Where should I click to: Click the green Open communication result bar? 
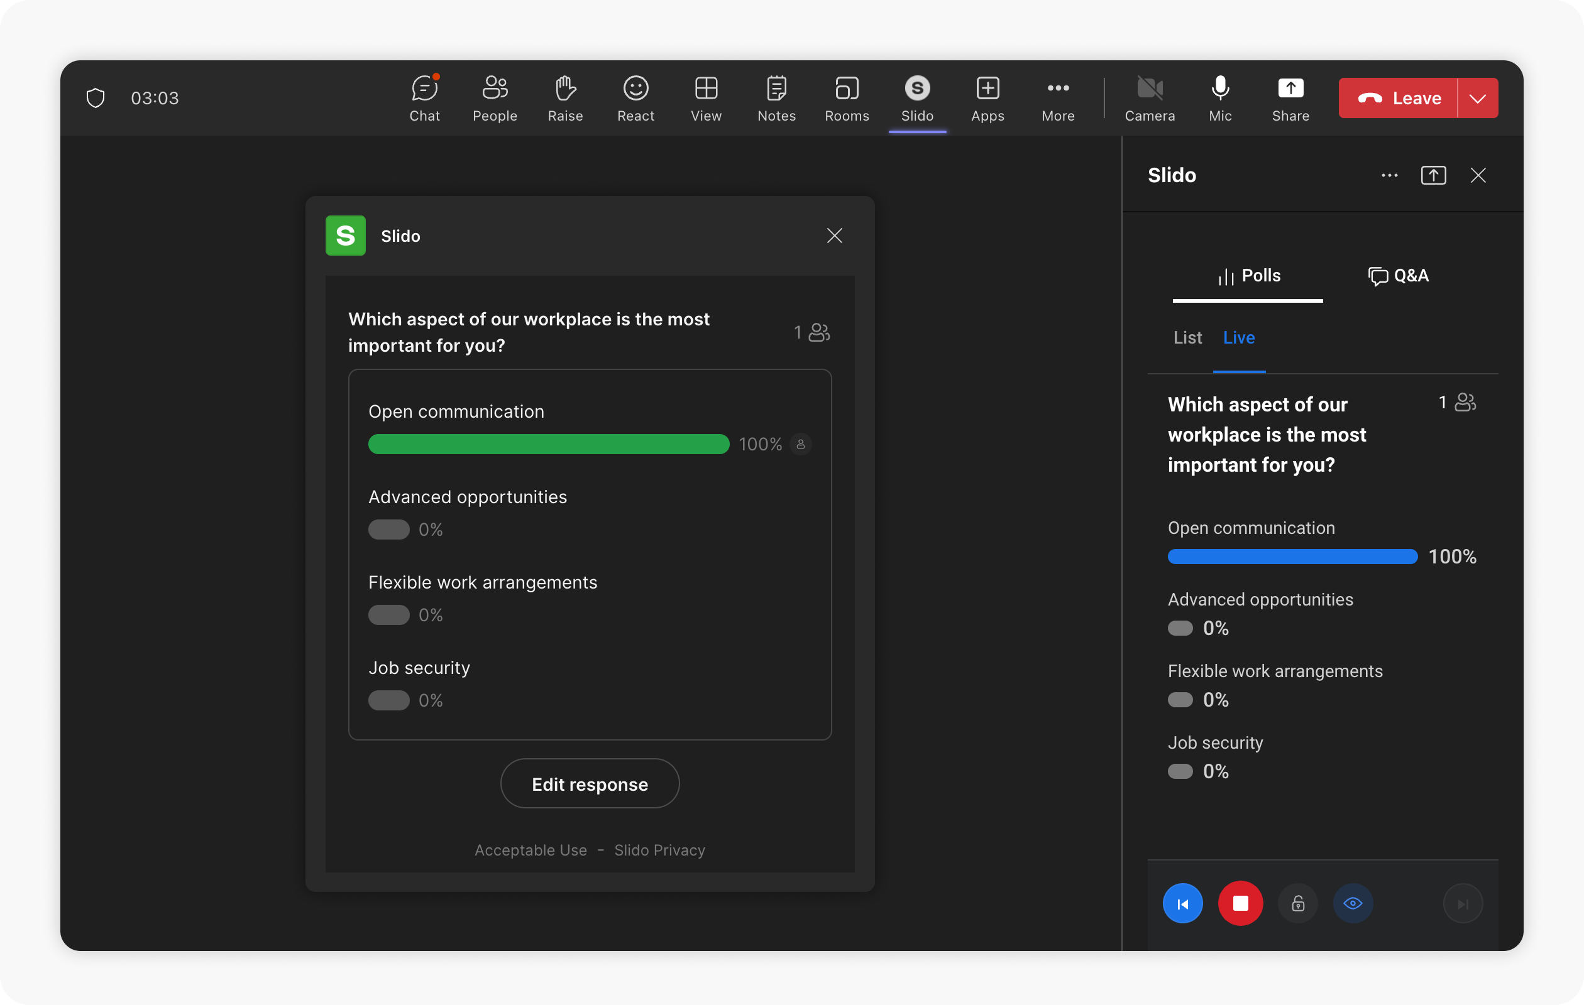pyautogui.click(x=549, y=444)
